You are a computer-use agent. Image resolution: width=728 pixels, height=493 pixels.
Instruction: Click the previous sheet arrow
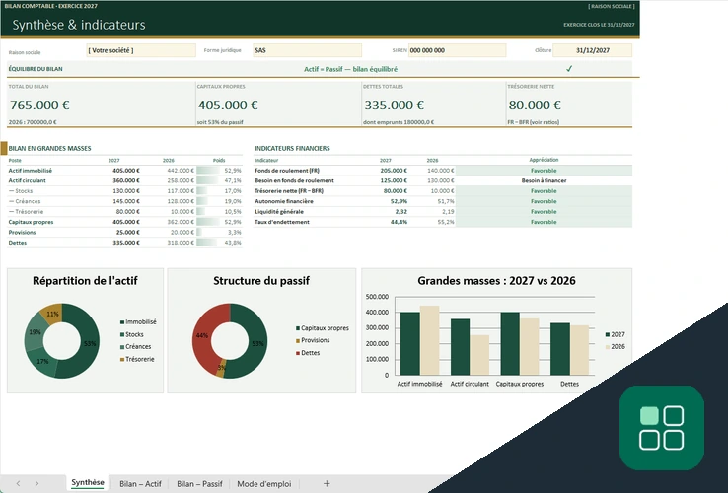pos(18,484)
